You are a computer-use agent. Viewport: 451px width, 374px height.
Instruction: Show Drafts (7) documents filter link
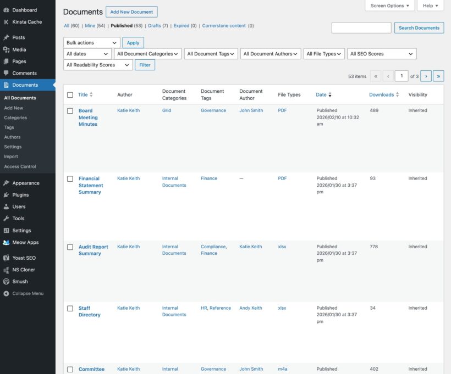[x=158, y=26]
